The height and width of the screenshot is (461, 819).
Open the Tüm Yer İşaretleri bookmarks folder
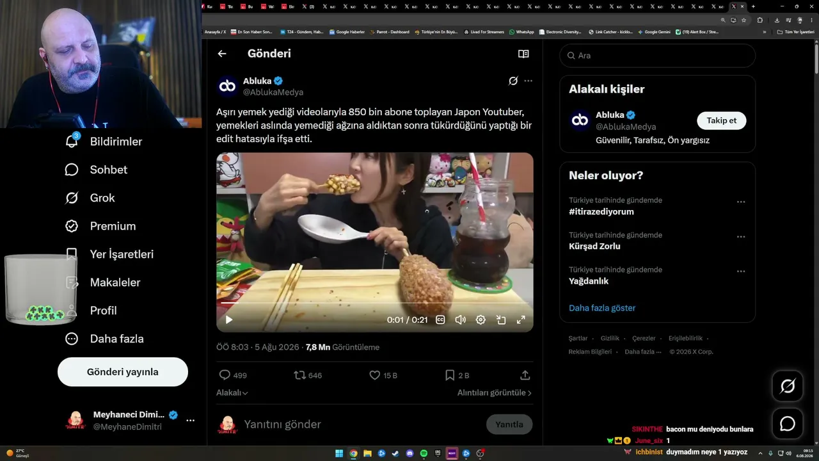pyautogui.click(x=795, y=32)
